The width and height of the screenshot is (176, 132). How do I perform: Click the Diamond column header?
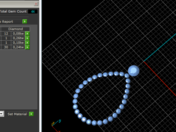tap(15, 29)
